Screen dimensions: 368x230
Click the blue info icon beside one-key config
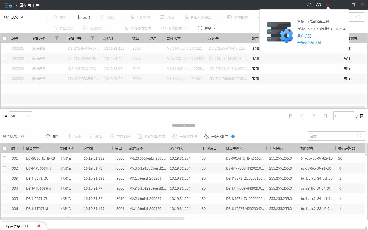click(x=233, y=136)
